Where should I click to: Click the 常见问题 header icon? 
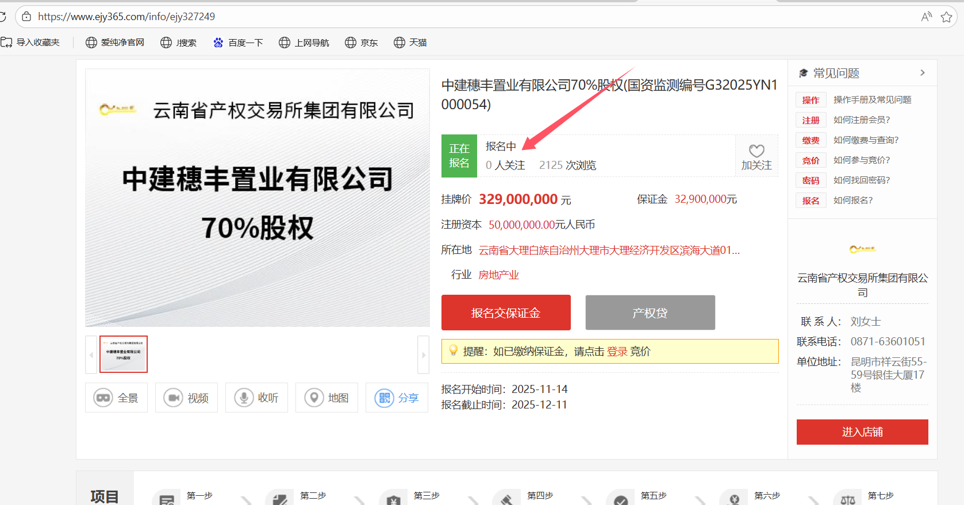(804, 73)
